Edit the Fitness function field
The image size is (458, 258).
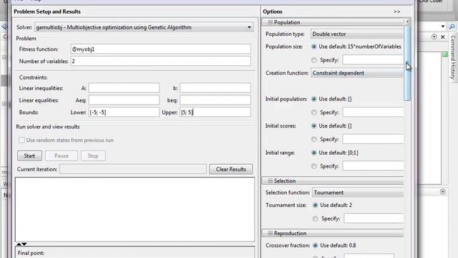pyautogui.click(x=160, y=49)
